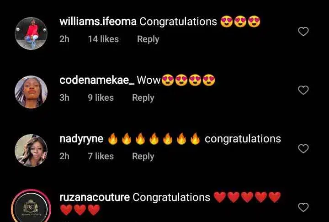Open the 9 likes list
The width and height of the screenshot is (329, 222).
coord(101,98)
